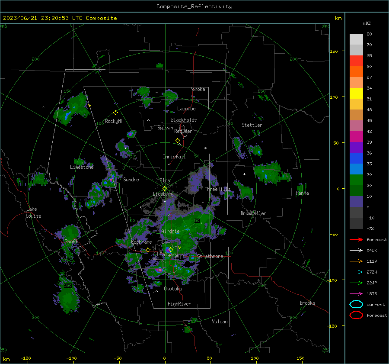This screenshot has width=389, height=364.
Task: Select the top light gray 70-80 swatch
Action: (356, 39)
